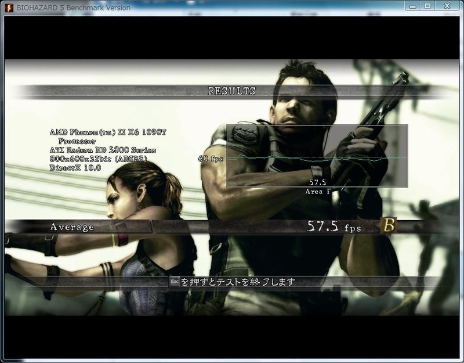The width and height of the screenshot is (464, 363).
Task: Click the "DirectX 10.0" text
Action: pos(75,168)
